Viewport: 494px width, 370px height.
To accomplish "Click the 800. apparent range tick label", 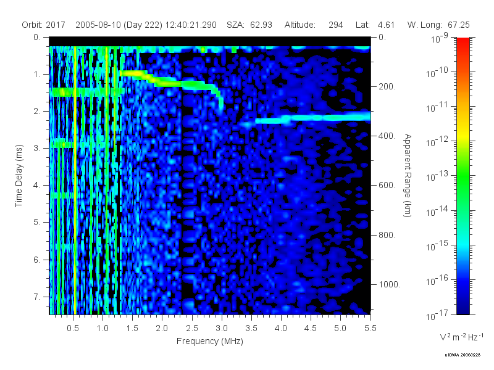I will [387, 235].
